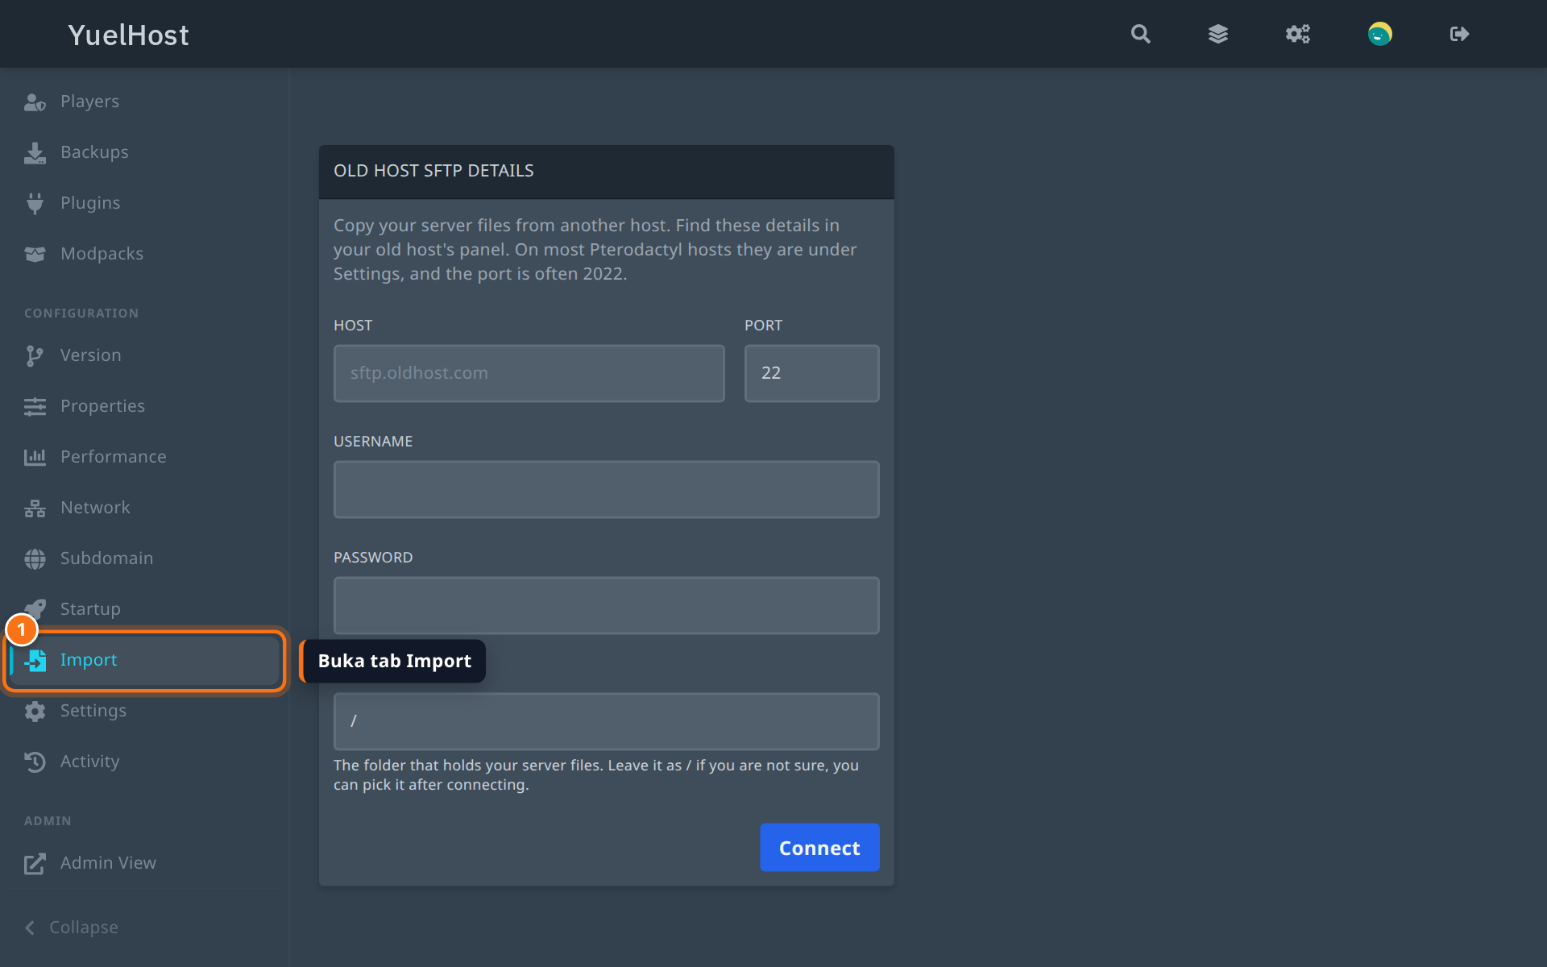Open Performance label in sidebar

114,457
